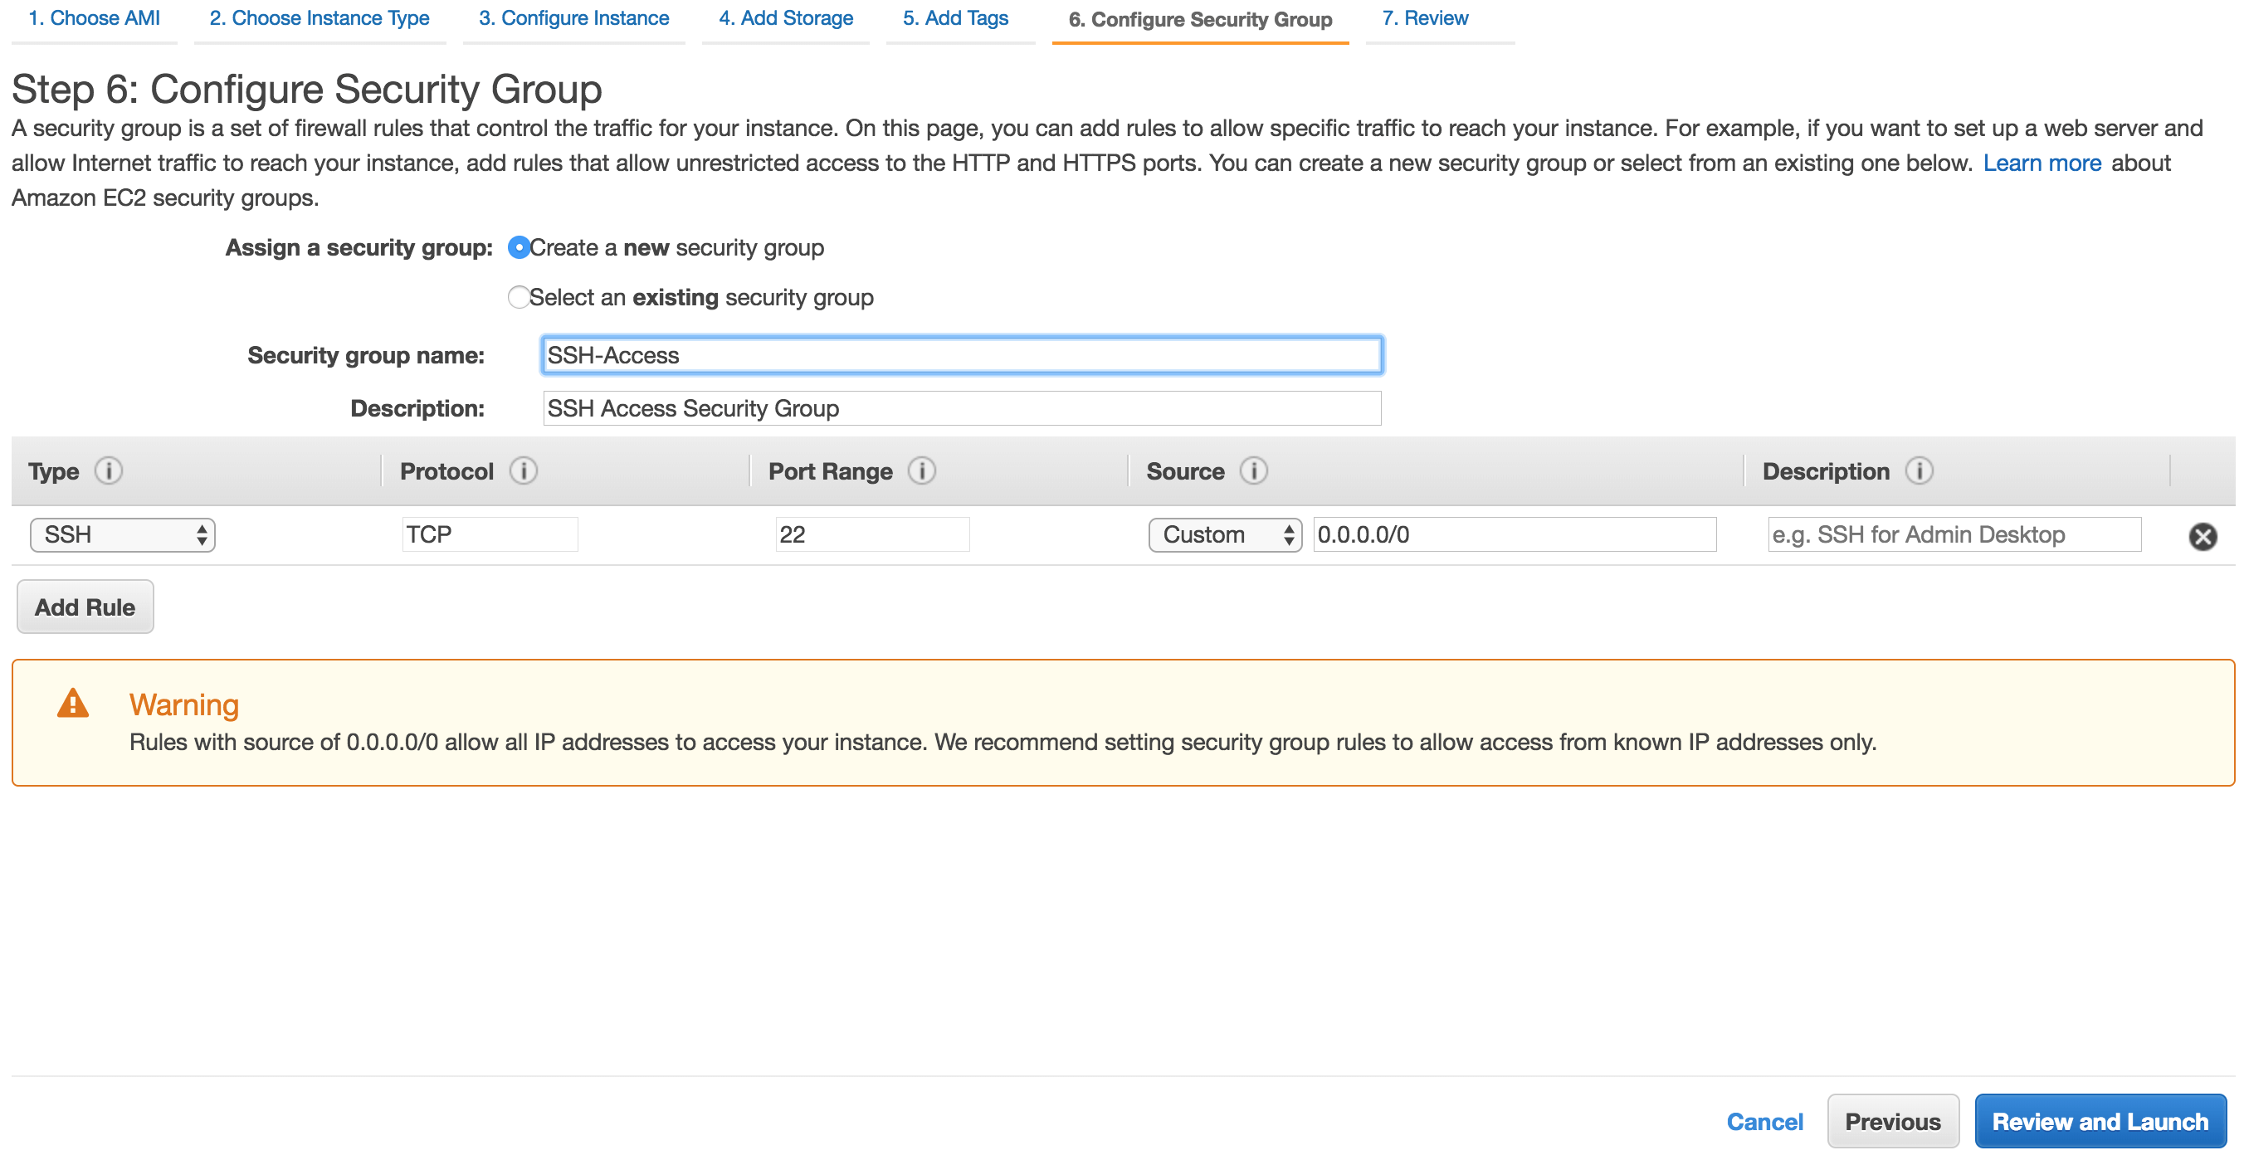Click the Source column info icon

pos(1256,471)
